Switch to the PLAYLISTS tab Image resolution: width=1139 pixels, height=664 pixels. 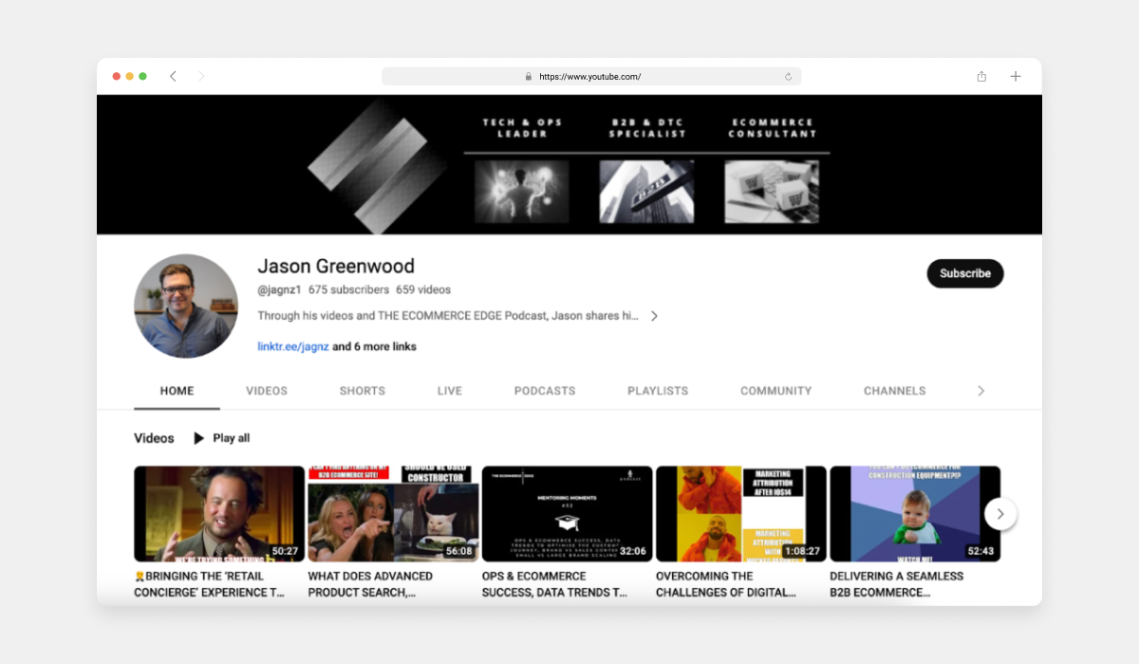coord(658,391)
